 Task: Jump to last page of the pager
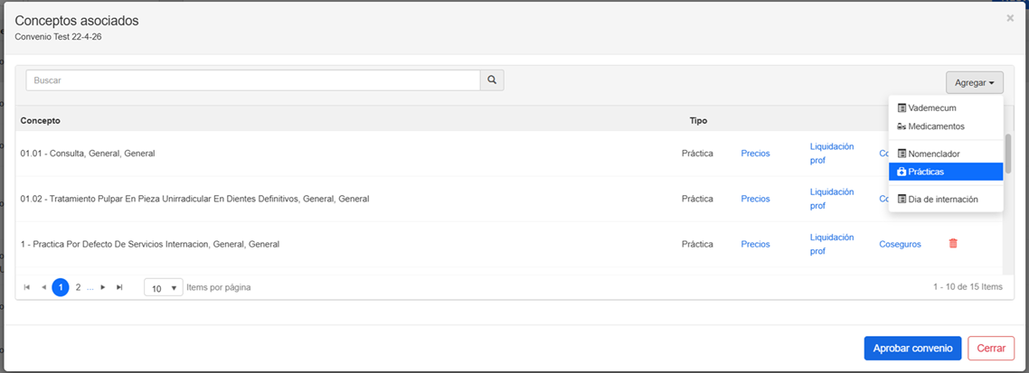tap(119, 287)
